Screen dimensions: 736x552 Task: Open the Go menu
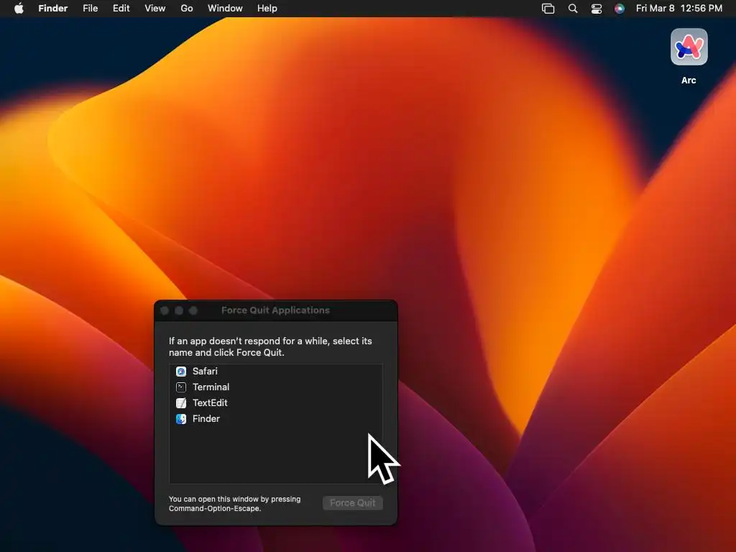tap(187, 9)
